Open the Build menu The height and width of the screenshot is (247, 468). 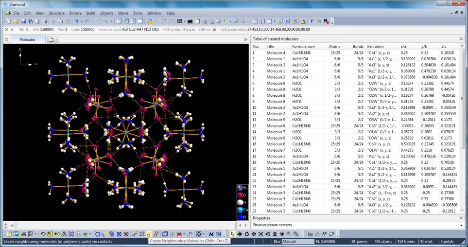[x=90, y=13]
